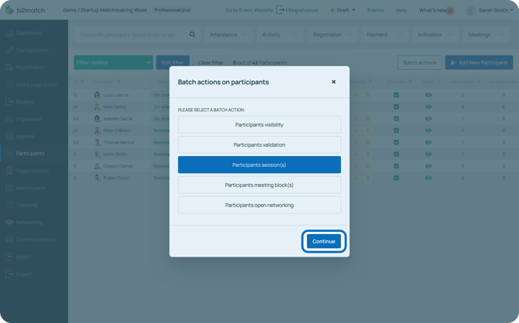Open What's new notifications
Screen dimensions: 519x323
click(x=435, y=10)
